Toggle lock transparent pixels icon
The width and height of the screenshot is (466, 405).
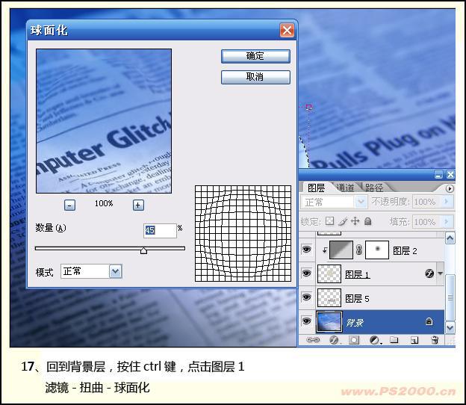(329, 221)
